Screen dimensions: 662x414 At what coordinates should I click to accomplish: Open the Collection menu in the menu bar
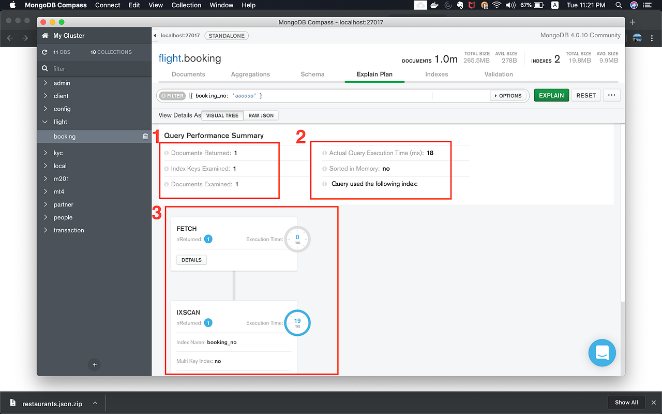click(x=186, y=5)
